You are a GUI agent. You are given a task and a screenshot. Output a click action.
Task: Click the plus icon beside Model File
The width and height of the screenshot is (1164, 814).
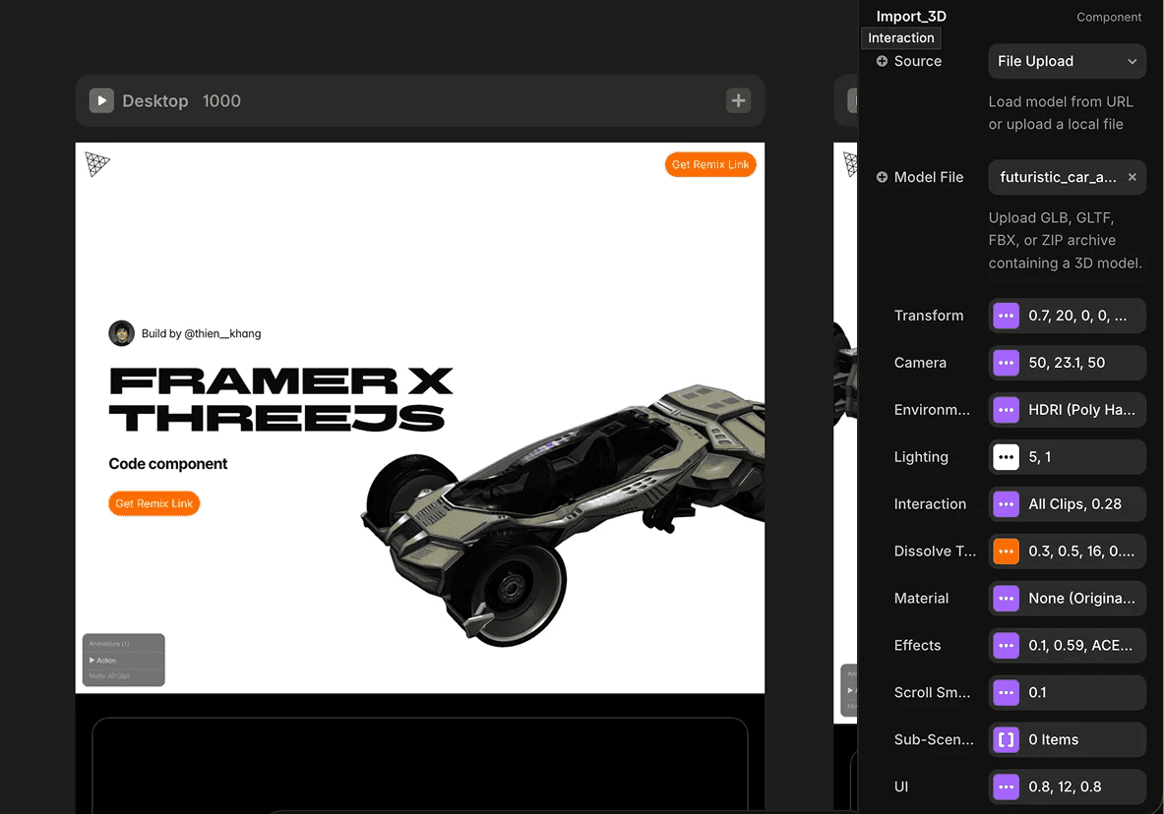[x=882, y=177]
